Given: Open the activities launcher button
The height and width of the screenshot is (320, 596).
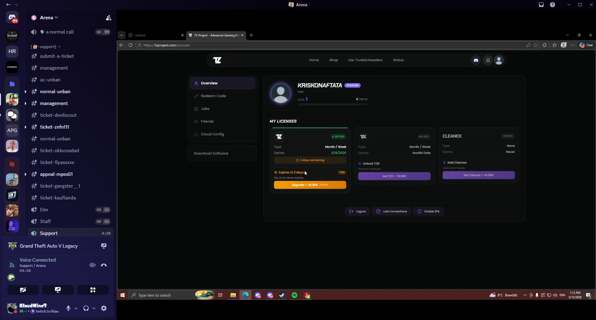Looking at the screenshot, I should pyautogui.click(x=93, y=290).
